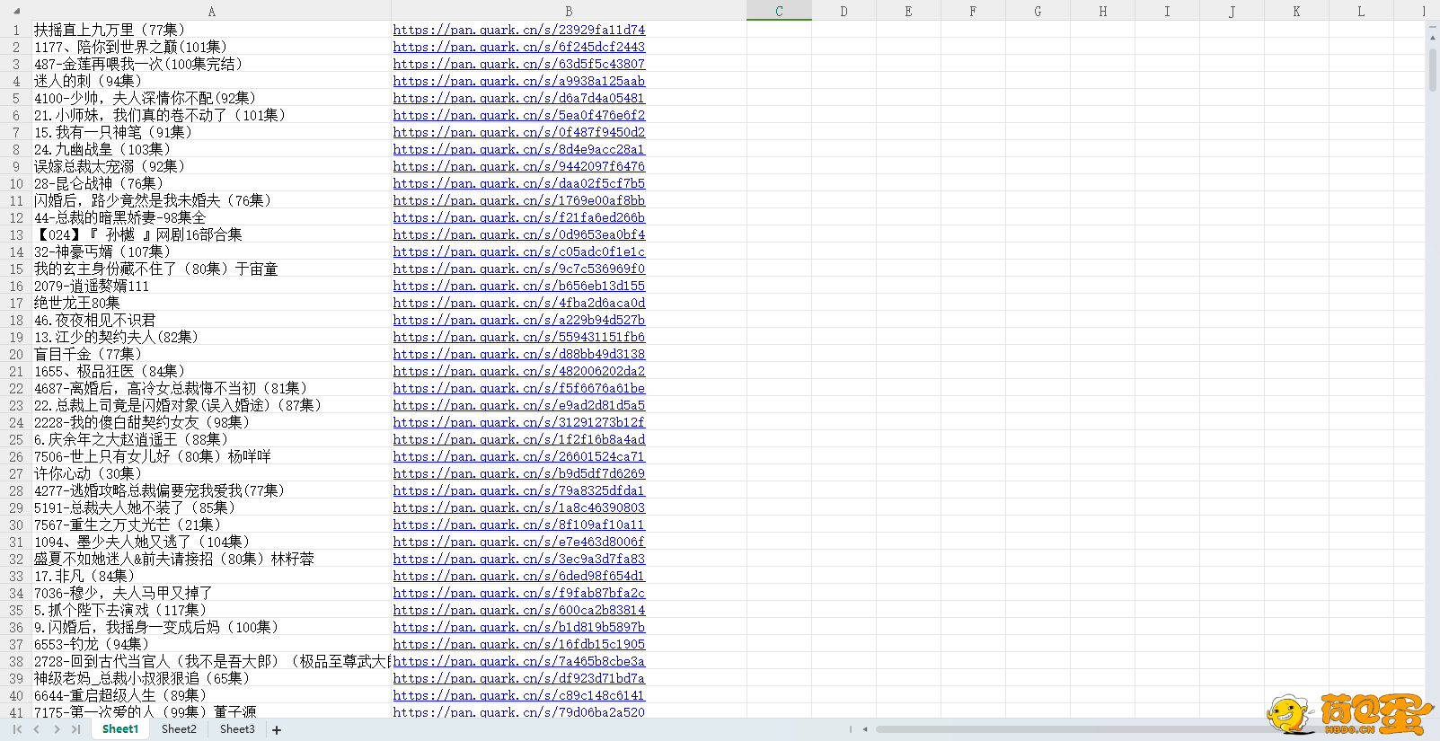Open link ending 559431151fb6
The width and height of the screenshot is (1440, 741).
pyautogui.click(x=519, y=337)
